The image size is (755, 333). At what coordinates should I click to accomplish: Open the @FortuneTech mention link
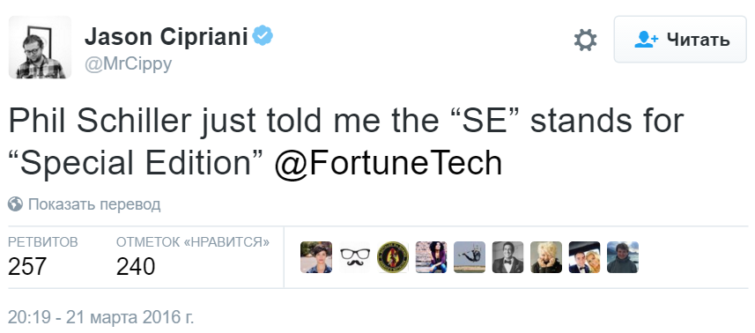coord(389,163)
